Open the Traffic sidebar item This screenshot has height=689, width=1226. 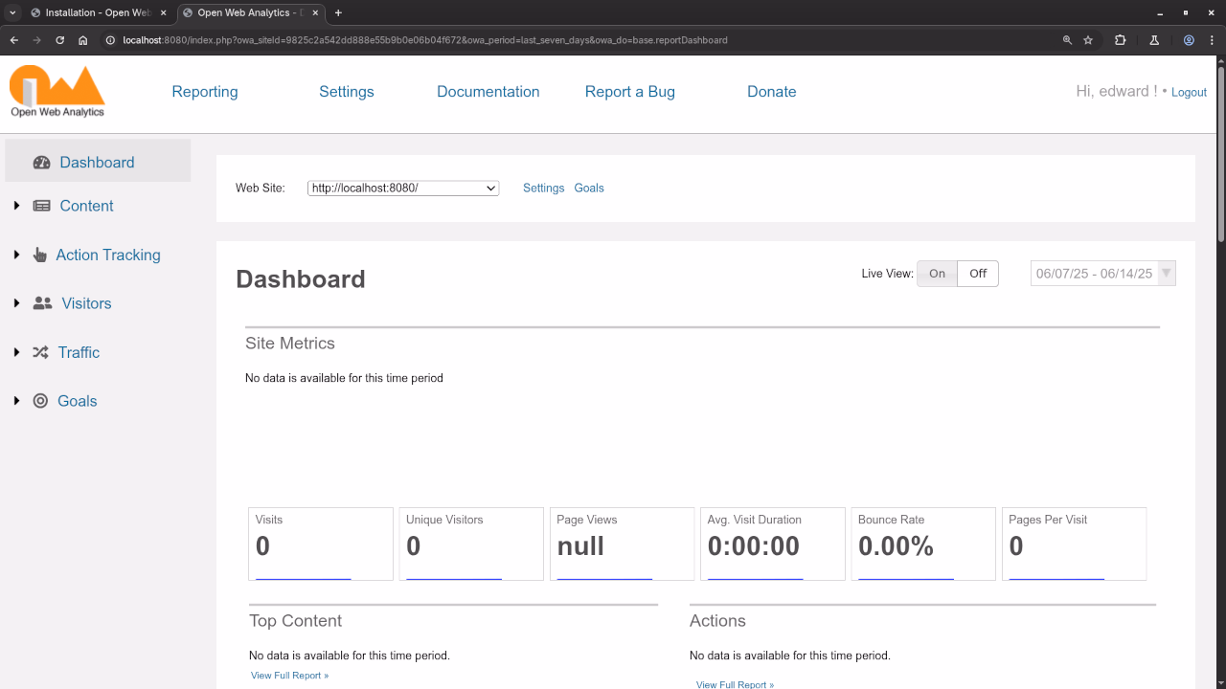click(x=79, y=352)
